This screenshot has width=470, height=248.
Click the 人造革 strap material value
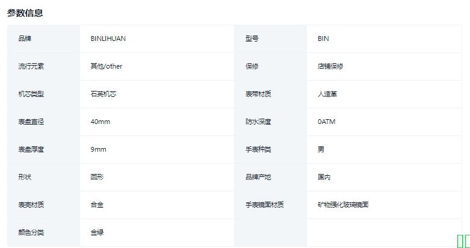327,94
